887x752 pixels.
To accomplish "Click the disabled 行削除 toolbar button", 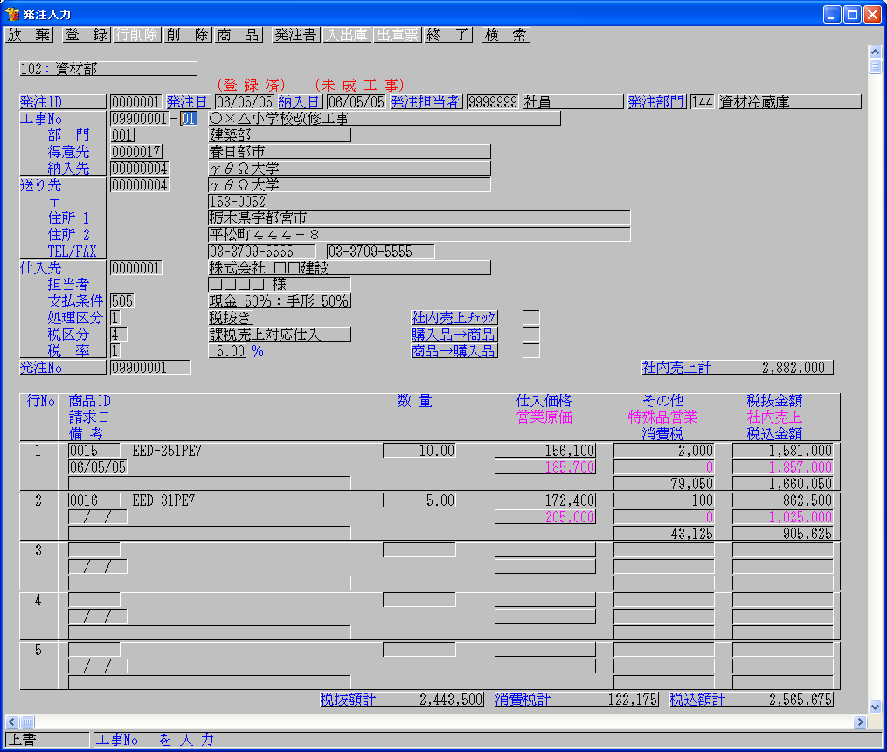I will (137, 35).
